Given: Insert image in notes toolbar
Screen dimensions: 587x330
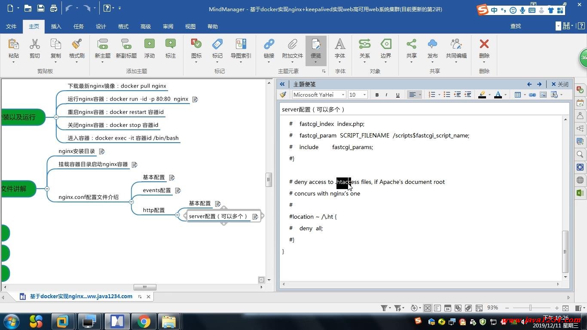Looking at the screenshot, I should (x=543, y=95).
